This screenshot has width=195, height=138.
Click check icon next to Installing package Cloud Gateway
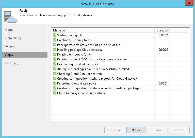(x=55, y=50)
